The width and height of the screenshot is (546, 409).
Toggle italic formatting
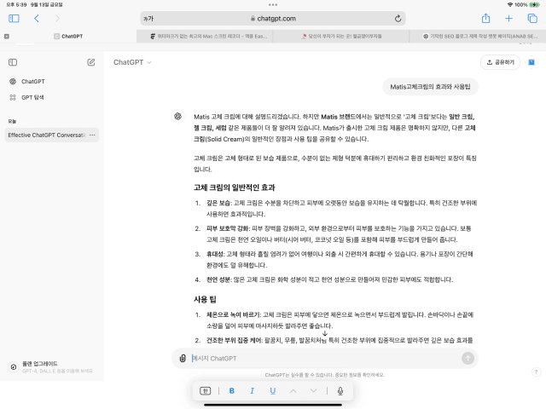[x=253, y=391]
